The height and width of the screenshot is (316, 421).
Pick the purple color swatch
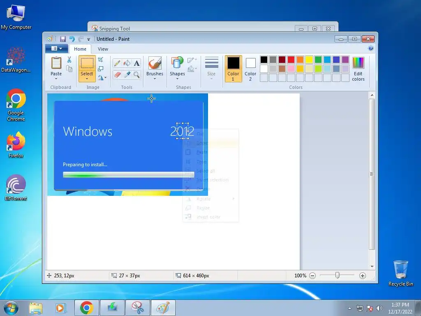click(x=345, y=60)
